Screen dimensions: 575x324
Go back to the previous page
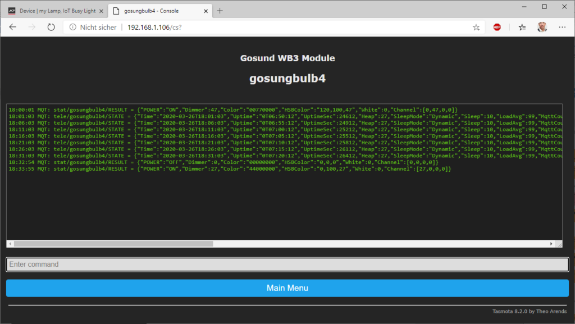[13, 27]
